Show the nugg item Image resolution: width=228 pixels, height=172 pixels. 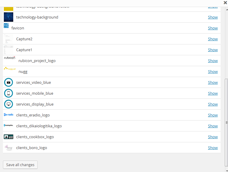213,72
